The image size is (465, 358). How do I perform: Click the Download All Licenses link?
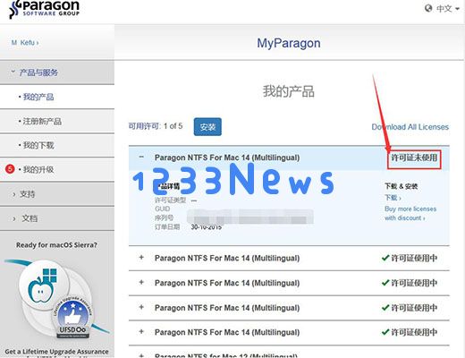(x=410, y=127)
